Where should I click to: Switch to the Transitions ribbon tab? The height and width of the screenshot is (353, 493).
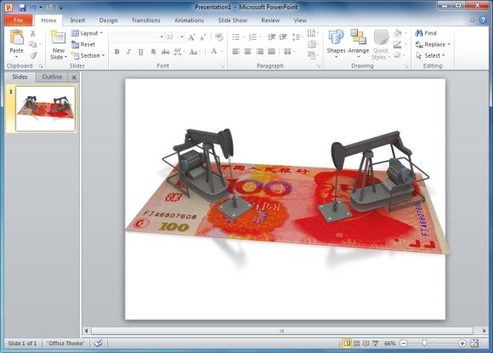click(145, 20)
